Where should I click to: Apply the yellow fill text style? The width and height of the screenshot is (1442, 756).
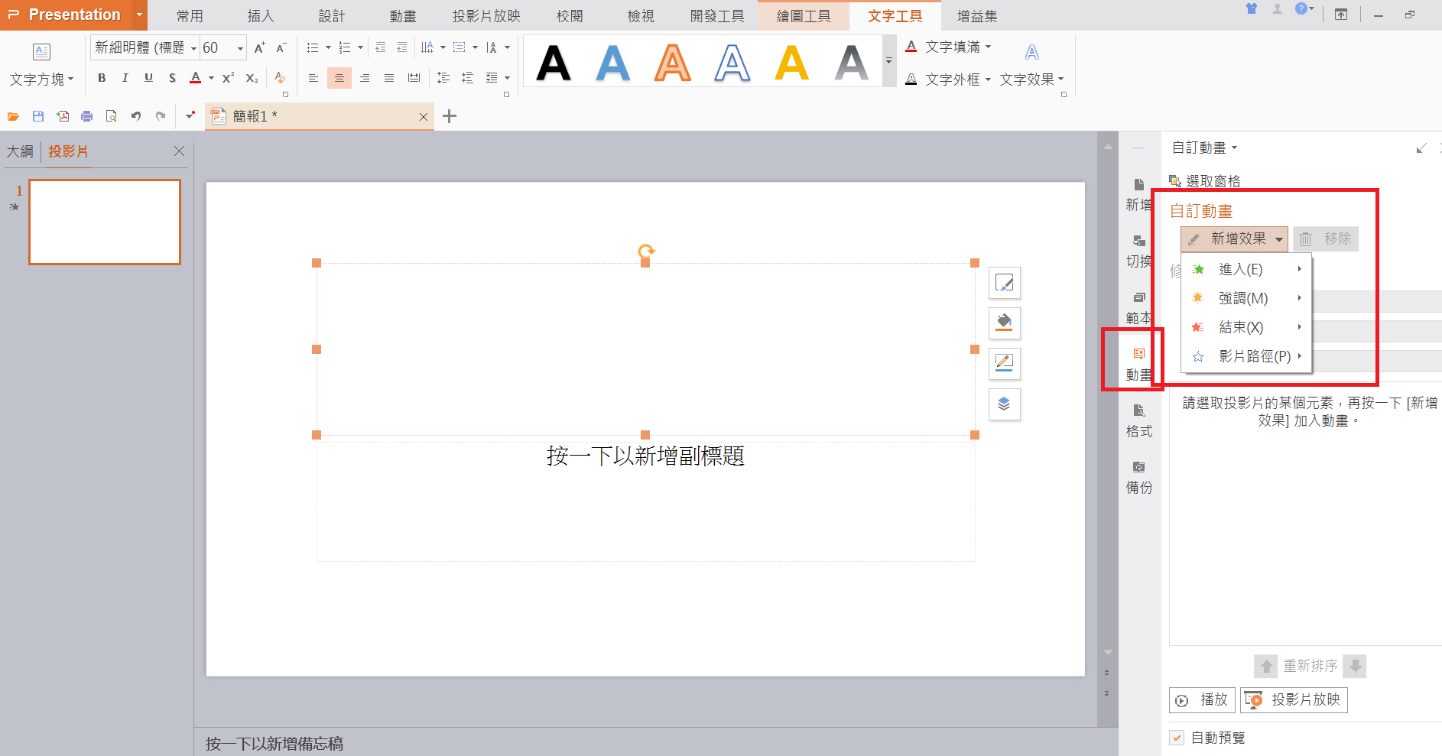[x=792, y=62]
